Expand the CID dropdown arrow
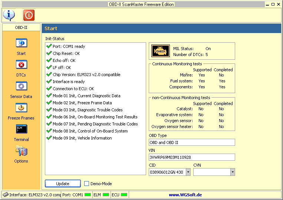This screenshot has height=200, width=283. tap(188, 172)
